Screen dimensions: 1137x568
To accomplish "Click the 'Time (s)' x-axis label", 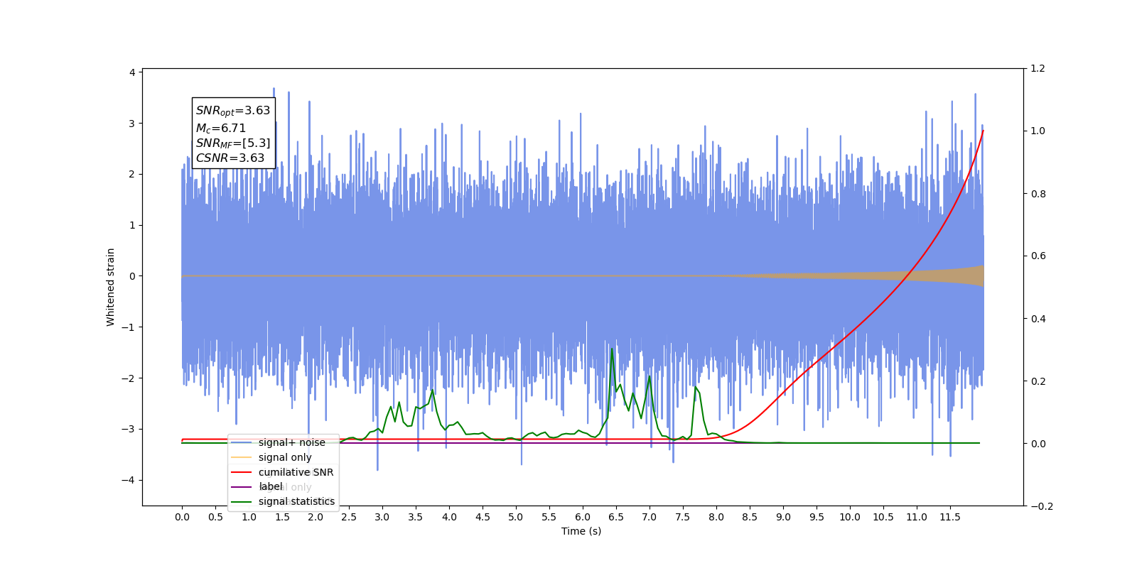I will pyautogui.click(x=581, y=531).
